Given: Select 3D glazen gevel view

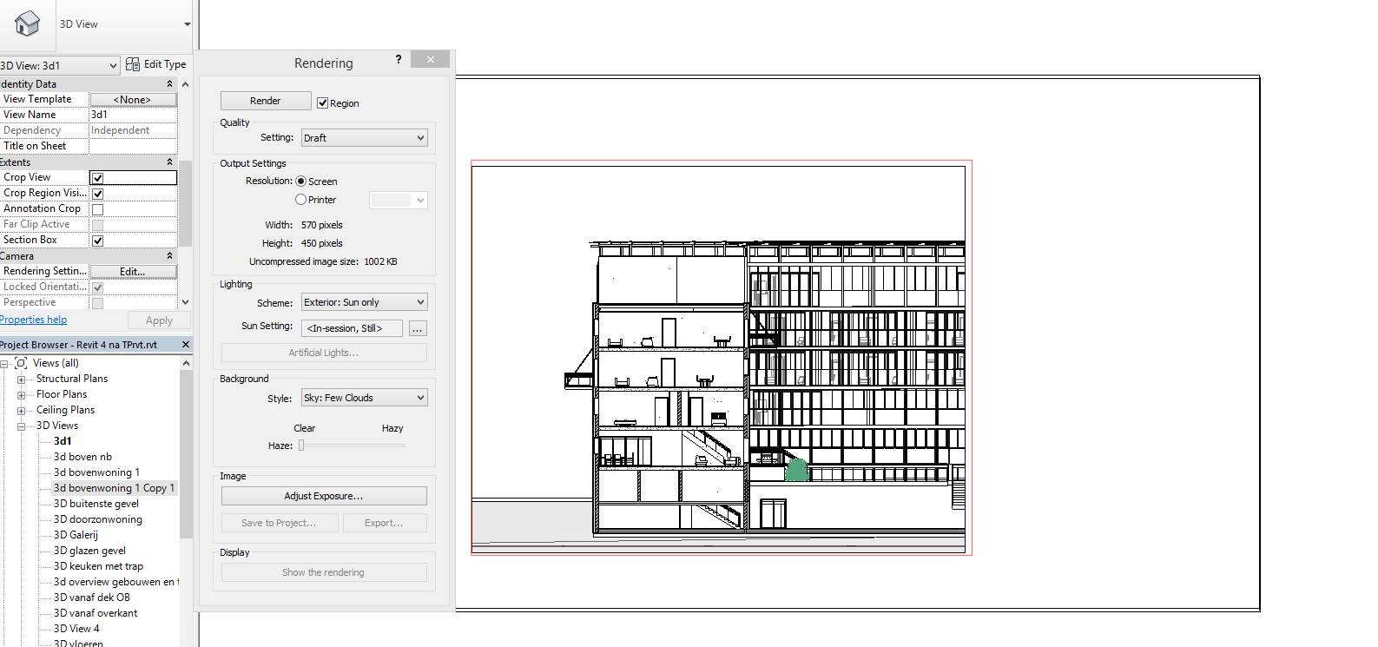Looking at the screenshot, I should 89,551.
